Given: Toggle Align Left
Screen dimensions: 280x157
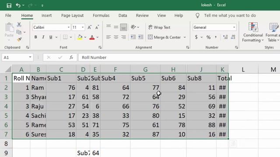Looking at the screenshot, I should click(108, 37).
